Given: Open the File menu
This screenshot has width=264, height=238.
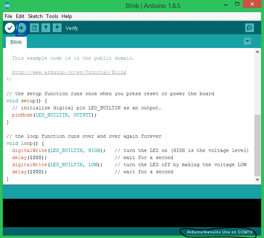Looking at the screenshot, I should [x=8, y=16].
